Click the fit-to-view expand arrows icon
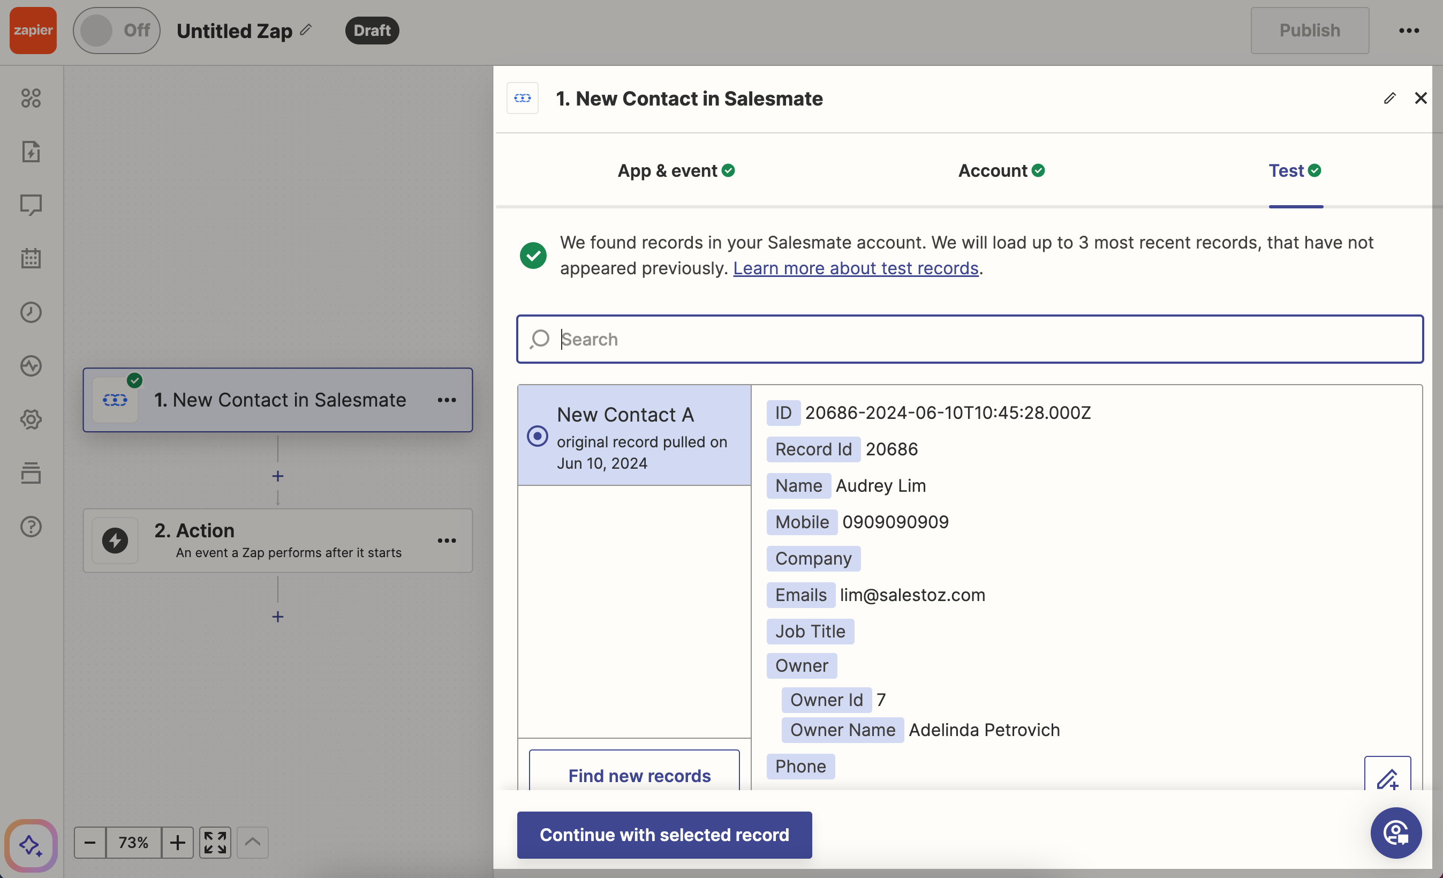Viewport: 1443px width, 878px height. pos(215,842)
